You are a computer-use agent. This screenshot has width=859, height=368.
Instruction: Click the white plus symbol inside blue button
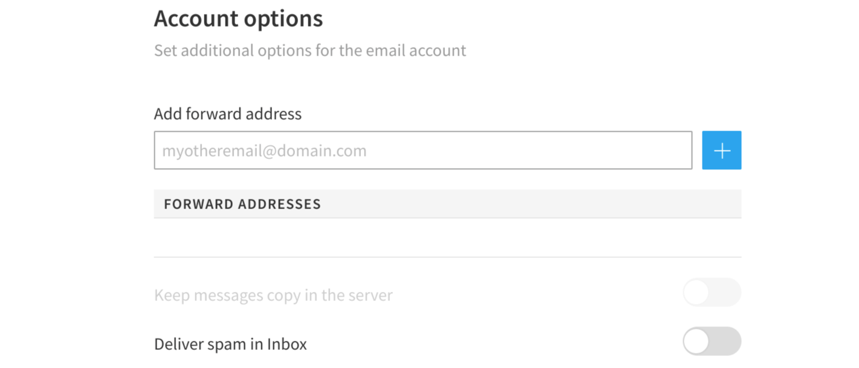[722, 150]
